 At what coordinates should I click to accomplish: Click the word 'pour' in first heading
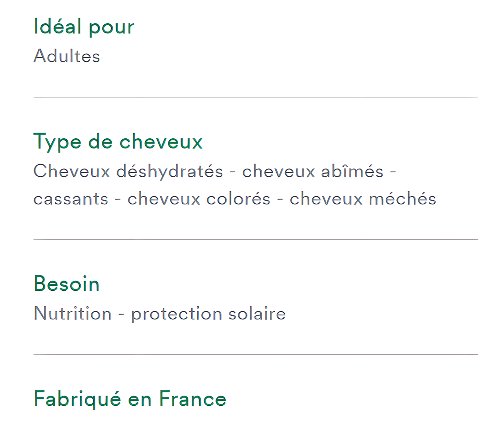111,27
